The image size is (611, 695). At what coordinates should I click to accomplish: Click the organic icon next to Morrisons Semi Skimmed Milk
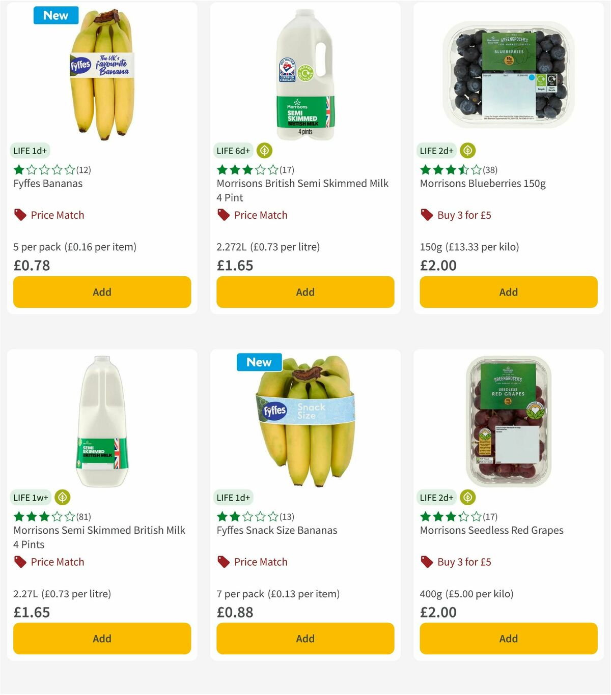click(x=61, y=497)
